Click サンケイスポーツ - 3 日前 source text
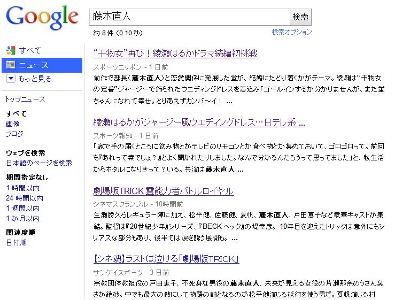The width and height of the screenshot is (418, 300). [x=131, y=273]
